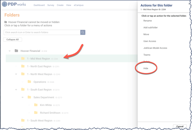
Task: Collapse the 1 - South East Region node
Action: click(16, 90)
